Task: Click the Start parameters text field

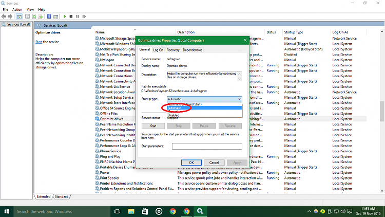Action: (x=207, y=146)
